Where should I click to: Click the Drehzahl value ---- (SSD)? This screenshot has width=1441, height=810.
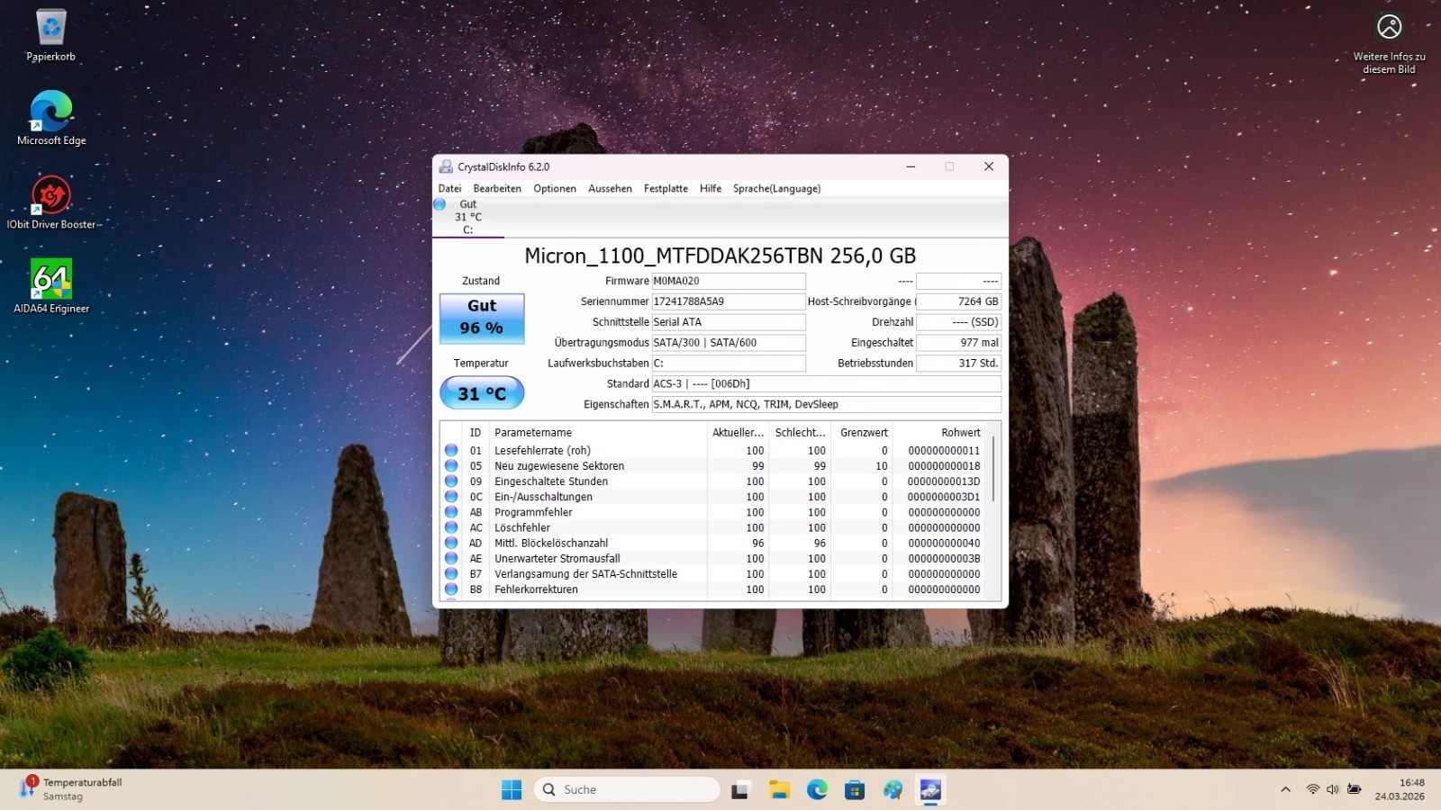958,322
